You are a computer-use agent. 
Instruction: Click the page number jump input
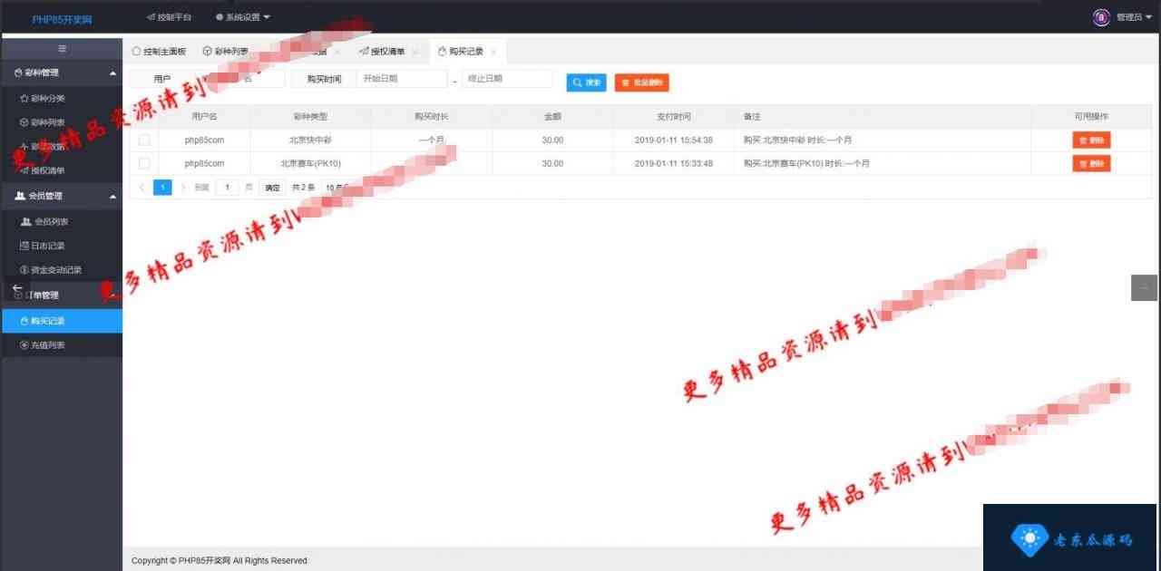click(x=227, y=188)
